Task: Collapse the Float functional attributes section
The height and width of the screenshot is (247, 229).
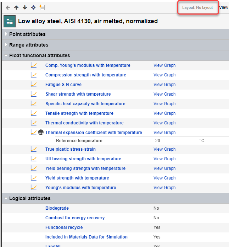Action: coord(6,55)
